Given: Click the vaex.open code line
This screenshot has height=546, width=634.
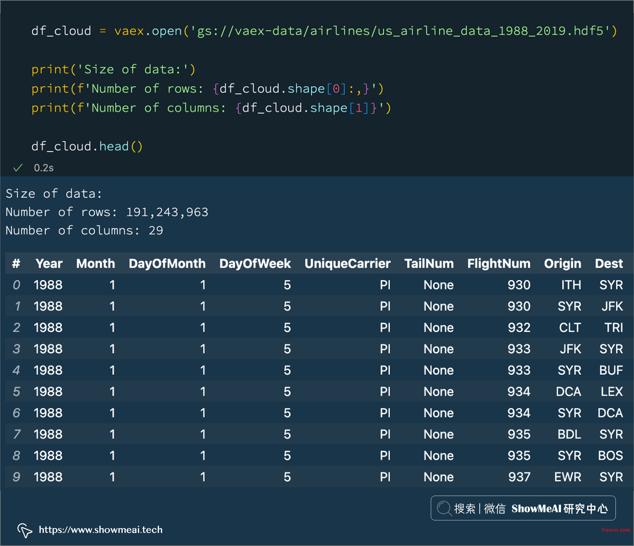Looking at the screenshot, I should (x=324, y=31).
